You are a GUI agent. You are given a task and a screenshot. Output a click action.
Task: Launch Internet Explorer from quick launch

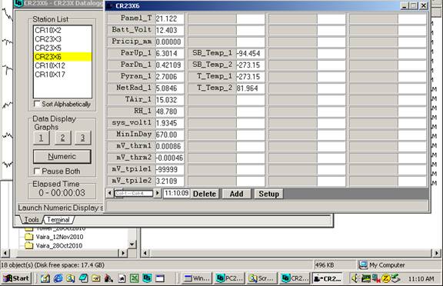tap(58, 278)
